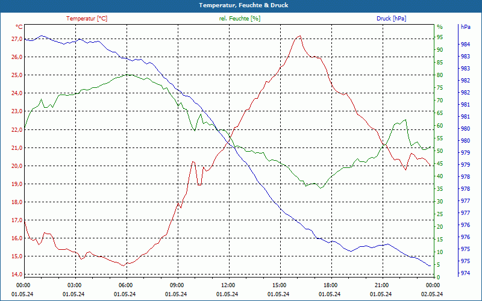Click the '15,0' temperature axis value
This screenshot has height=301, width=482.
(17, 256)
